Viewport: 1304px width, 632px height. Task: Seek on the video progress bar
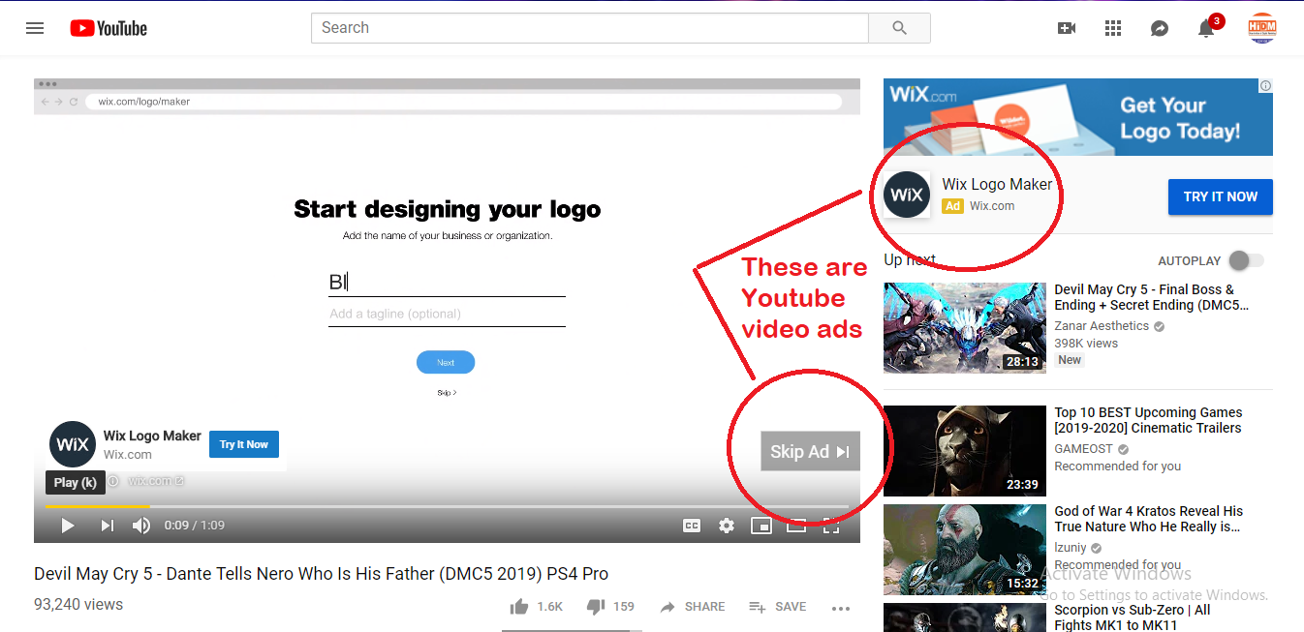click(447, 506)
